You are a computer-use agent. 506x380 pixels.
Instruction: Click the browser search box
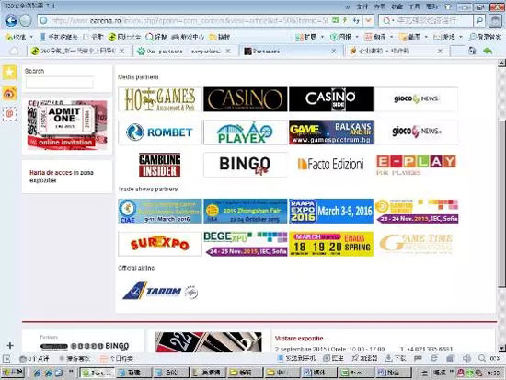click(431, 20)
